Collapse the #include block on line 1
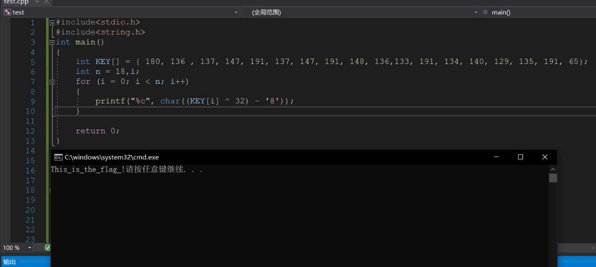The height and width of the screenshot is (267, 596). click(x=52, y=22)
